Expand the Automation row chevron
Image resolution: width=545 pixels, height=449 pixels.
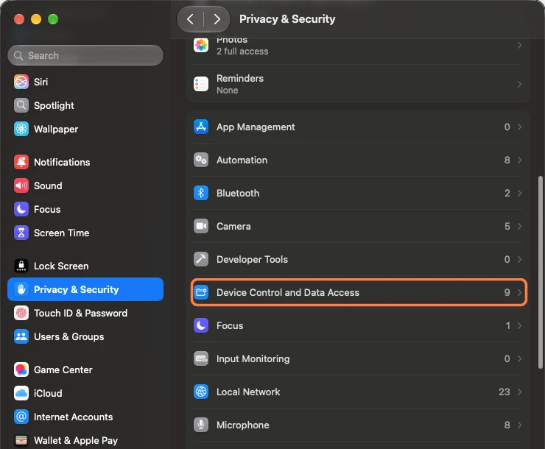(x=519, y=160)
